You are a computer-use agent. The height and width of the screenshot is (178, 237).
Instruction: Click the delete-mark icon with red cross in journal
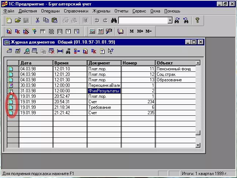(x=51, y=51)
